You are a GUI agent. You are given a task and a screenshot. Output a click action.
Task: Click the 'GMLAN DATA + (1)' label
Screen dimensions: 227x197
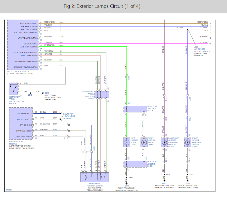24,113
